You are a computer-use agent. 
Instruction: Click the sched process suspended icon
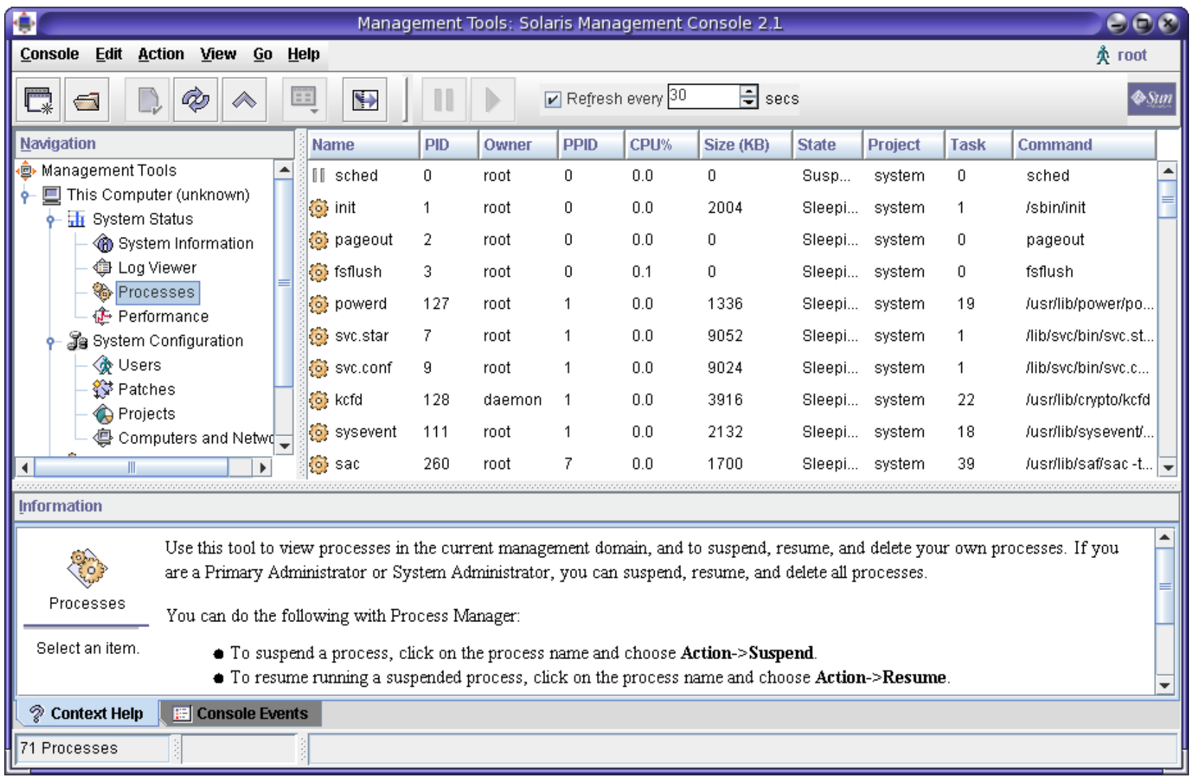[x=319, y=176]
